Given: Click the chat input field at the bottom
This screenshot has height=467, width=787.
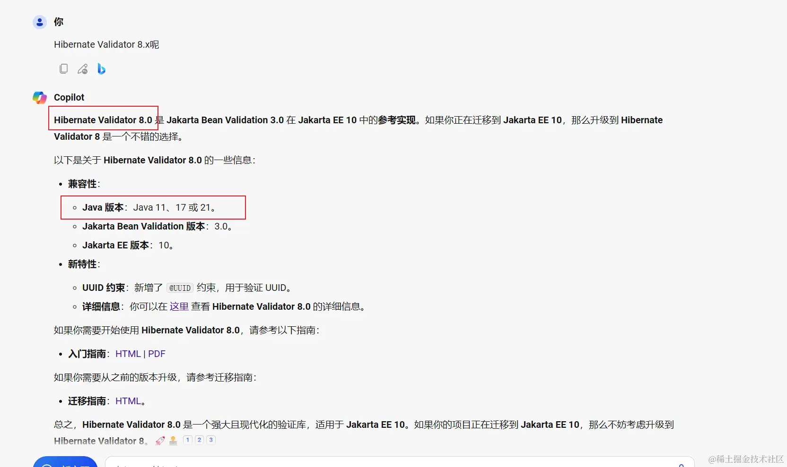Looking at the screenshot, I should [400, 462].
